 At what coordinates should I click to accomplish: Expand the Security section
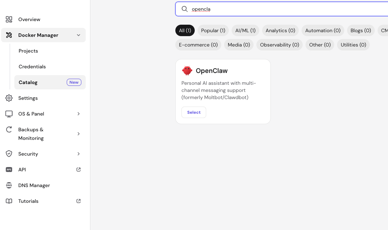[79, 154]
